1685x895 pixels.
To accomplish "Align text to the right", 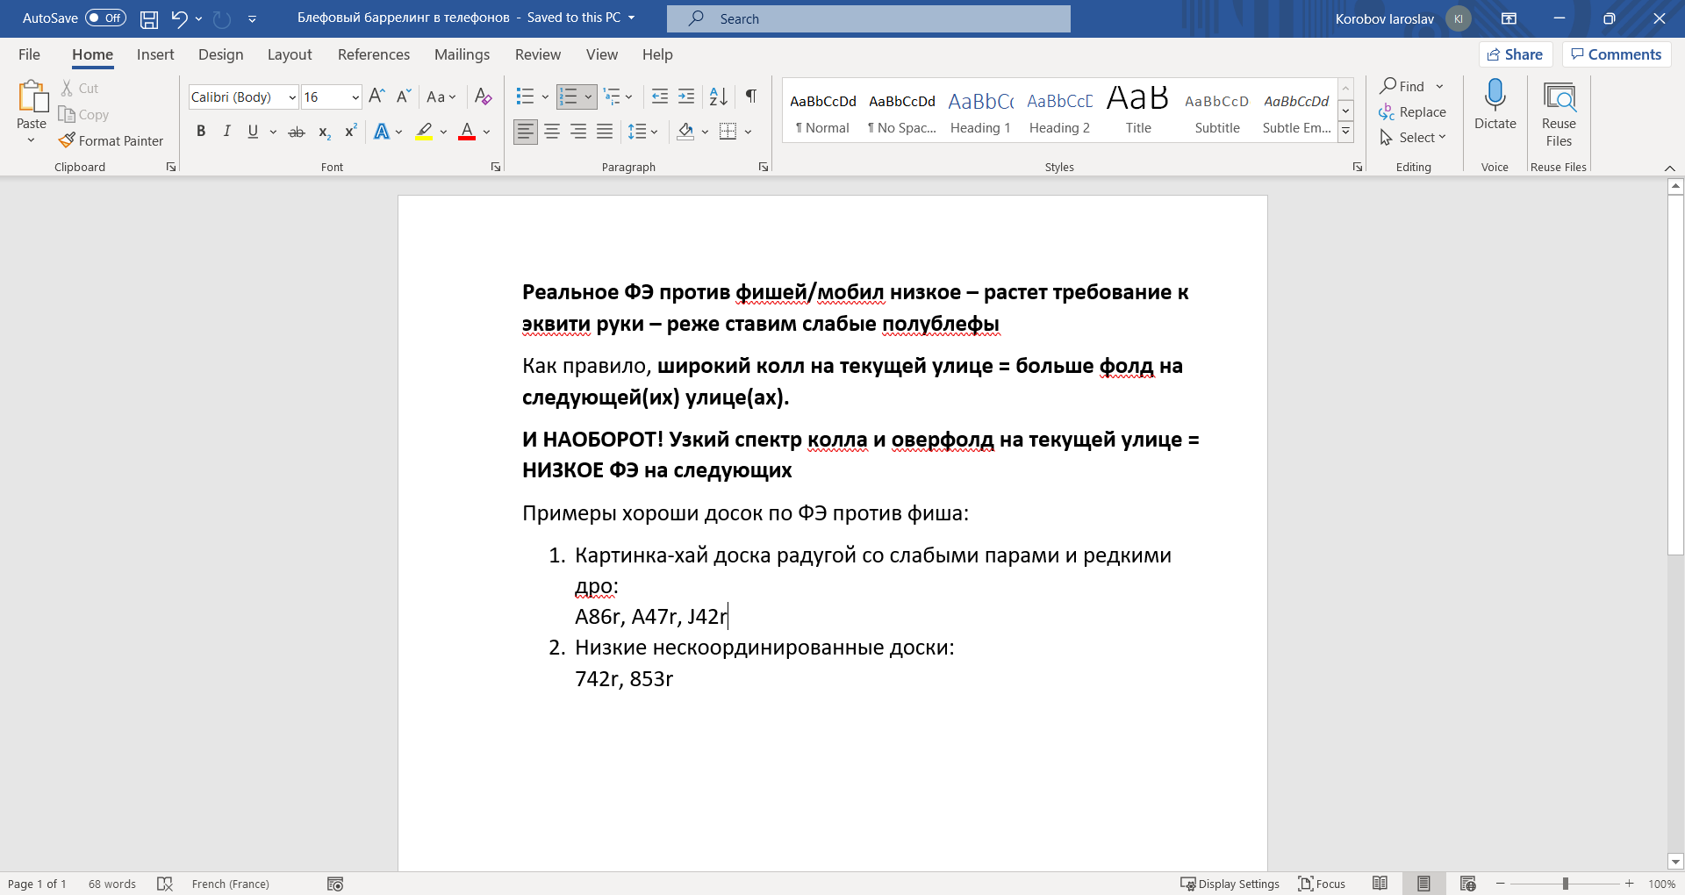I will pos(578,132).
